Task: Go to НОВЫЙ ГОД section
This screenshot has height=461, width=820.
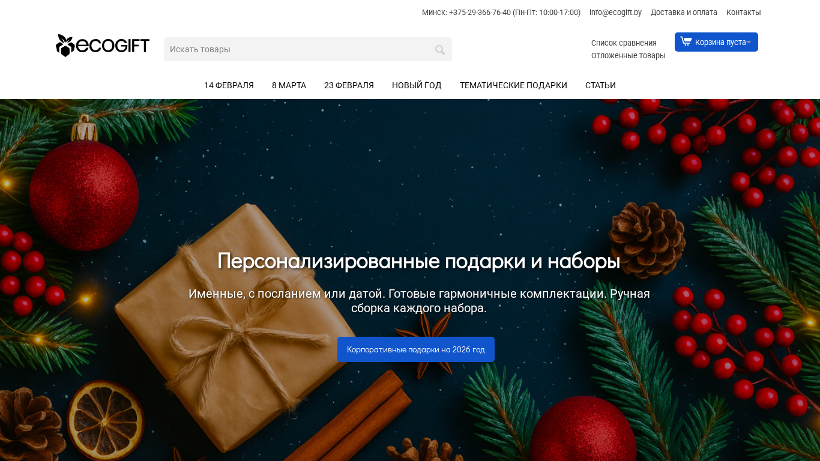Action: [417, 85]
